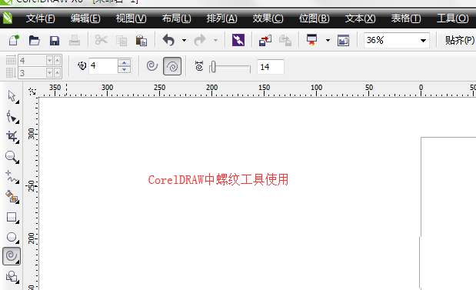The height and width of the screenshot is (290, 476).
Task: Expand the Application launcher dropdown arrow
Action: click(328, 41)
